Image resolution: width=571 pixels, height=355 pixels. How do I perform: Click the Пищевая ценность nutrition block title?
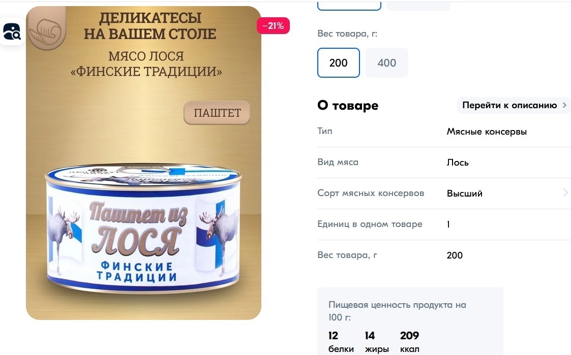pyautogui.click(x=397, y=311)
